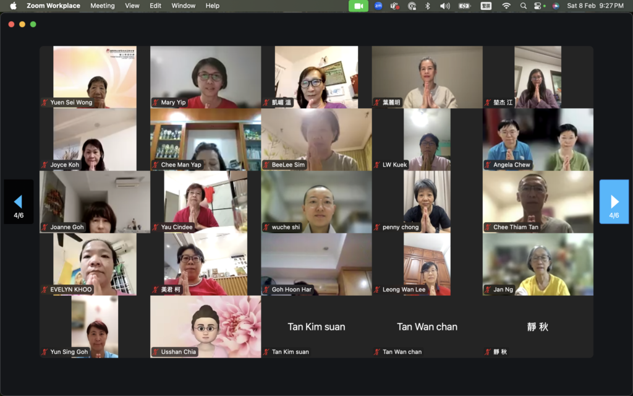The width and height of the screenshot is (633, 396).
Task: Click muted mic icon beside Jan Ng
Action: 488,290
